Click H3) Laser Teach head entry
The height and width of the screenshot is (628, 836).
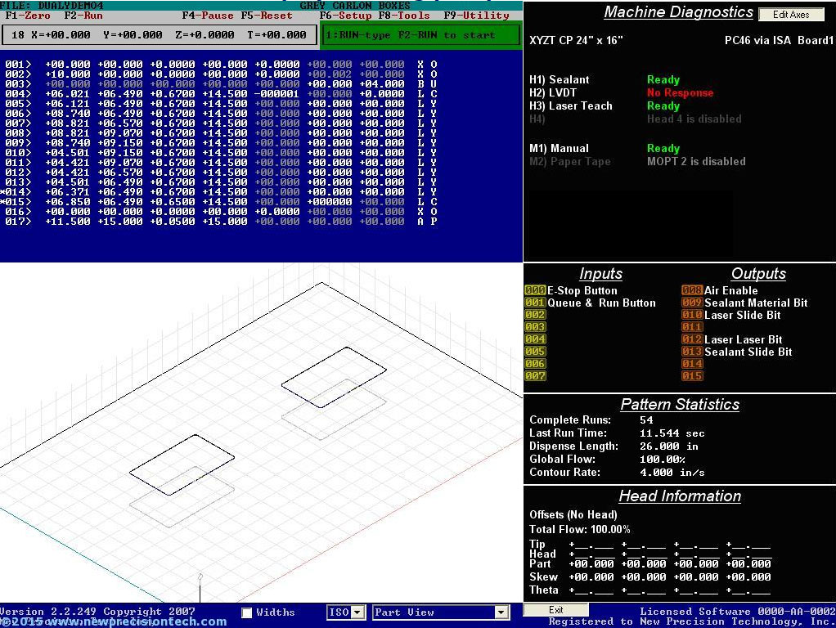point(570,105)
